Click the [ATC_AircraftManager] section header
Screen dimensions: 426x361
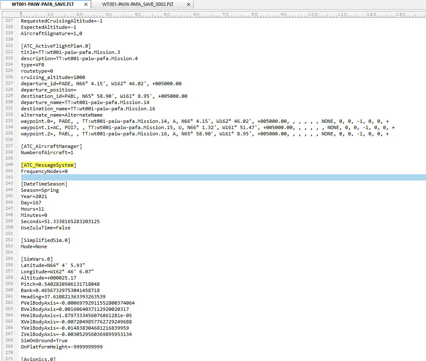(51, 146)
